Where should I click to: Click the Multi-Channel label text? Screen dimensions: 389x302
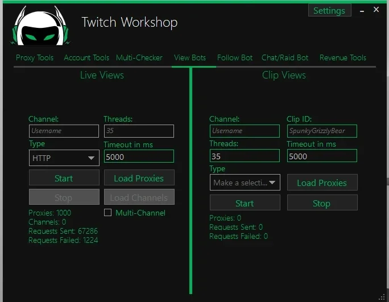[140, 213]
